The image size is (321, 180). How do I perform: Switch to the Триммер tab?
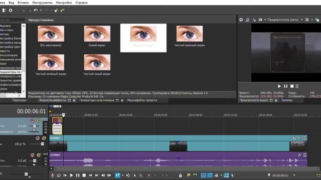point(287,100)
